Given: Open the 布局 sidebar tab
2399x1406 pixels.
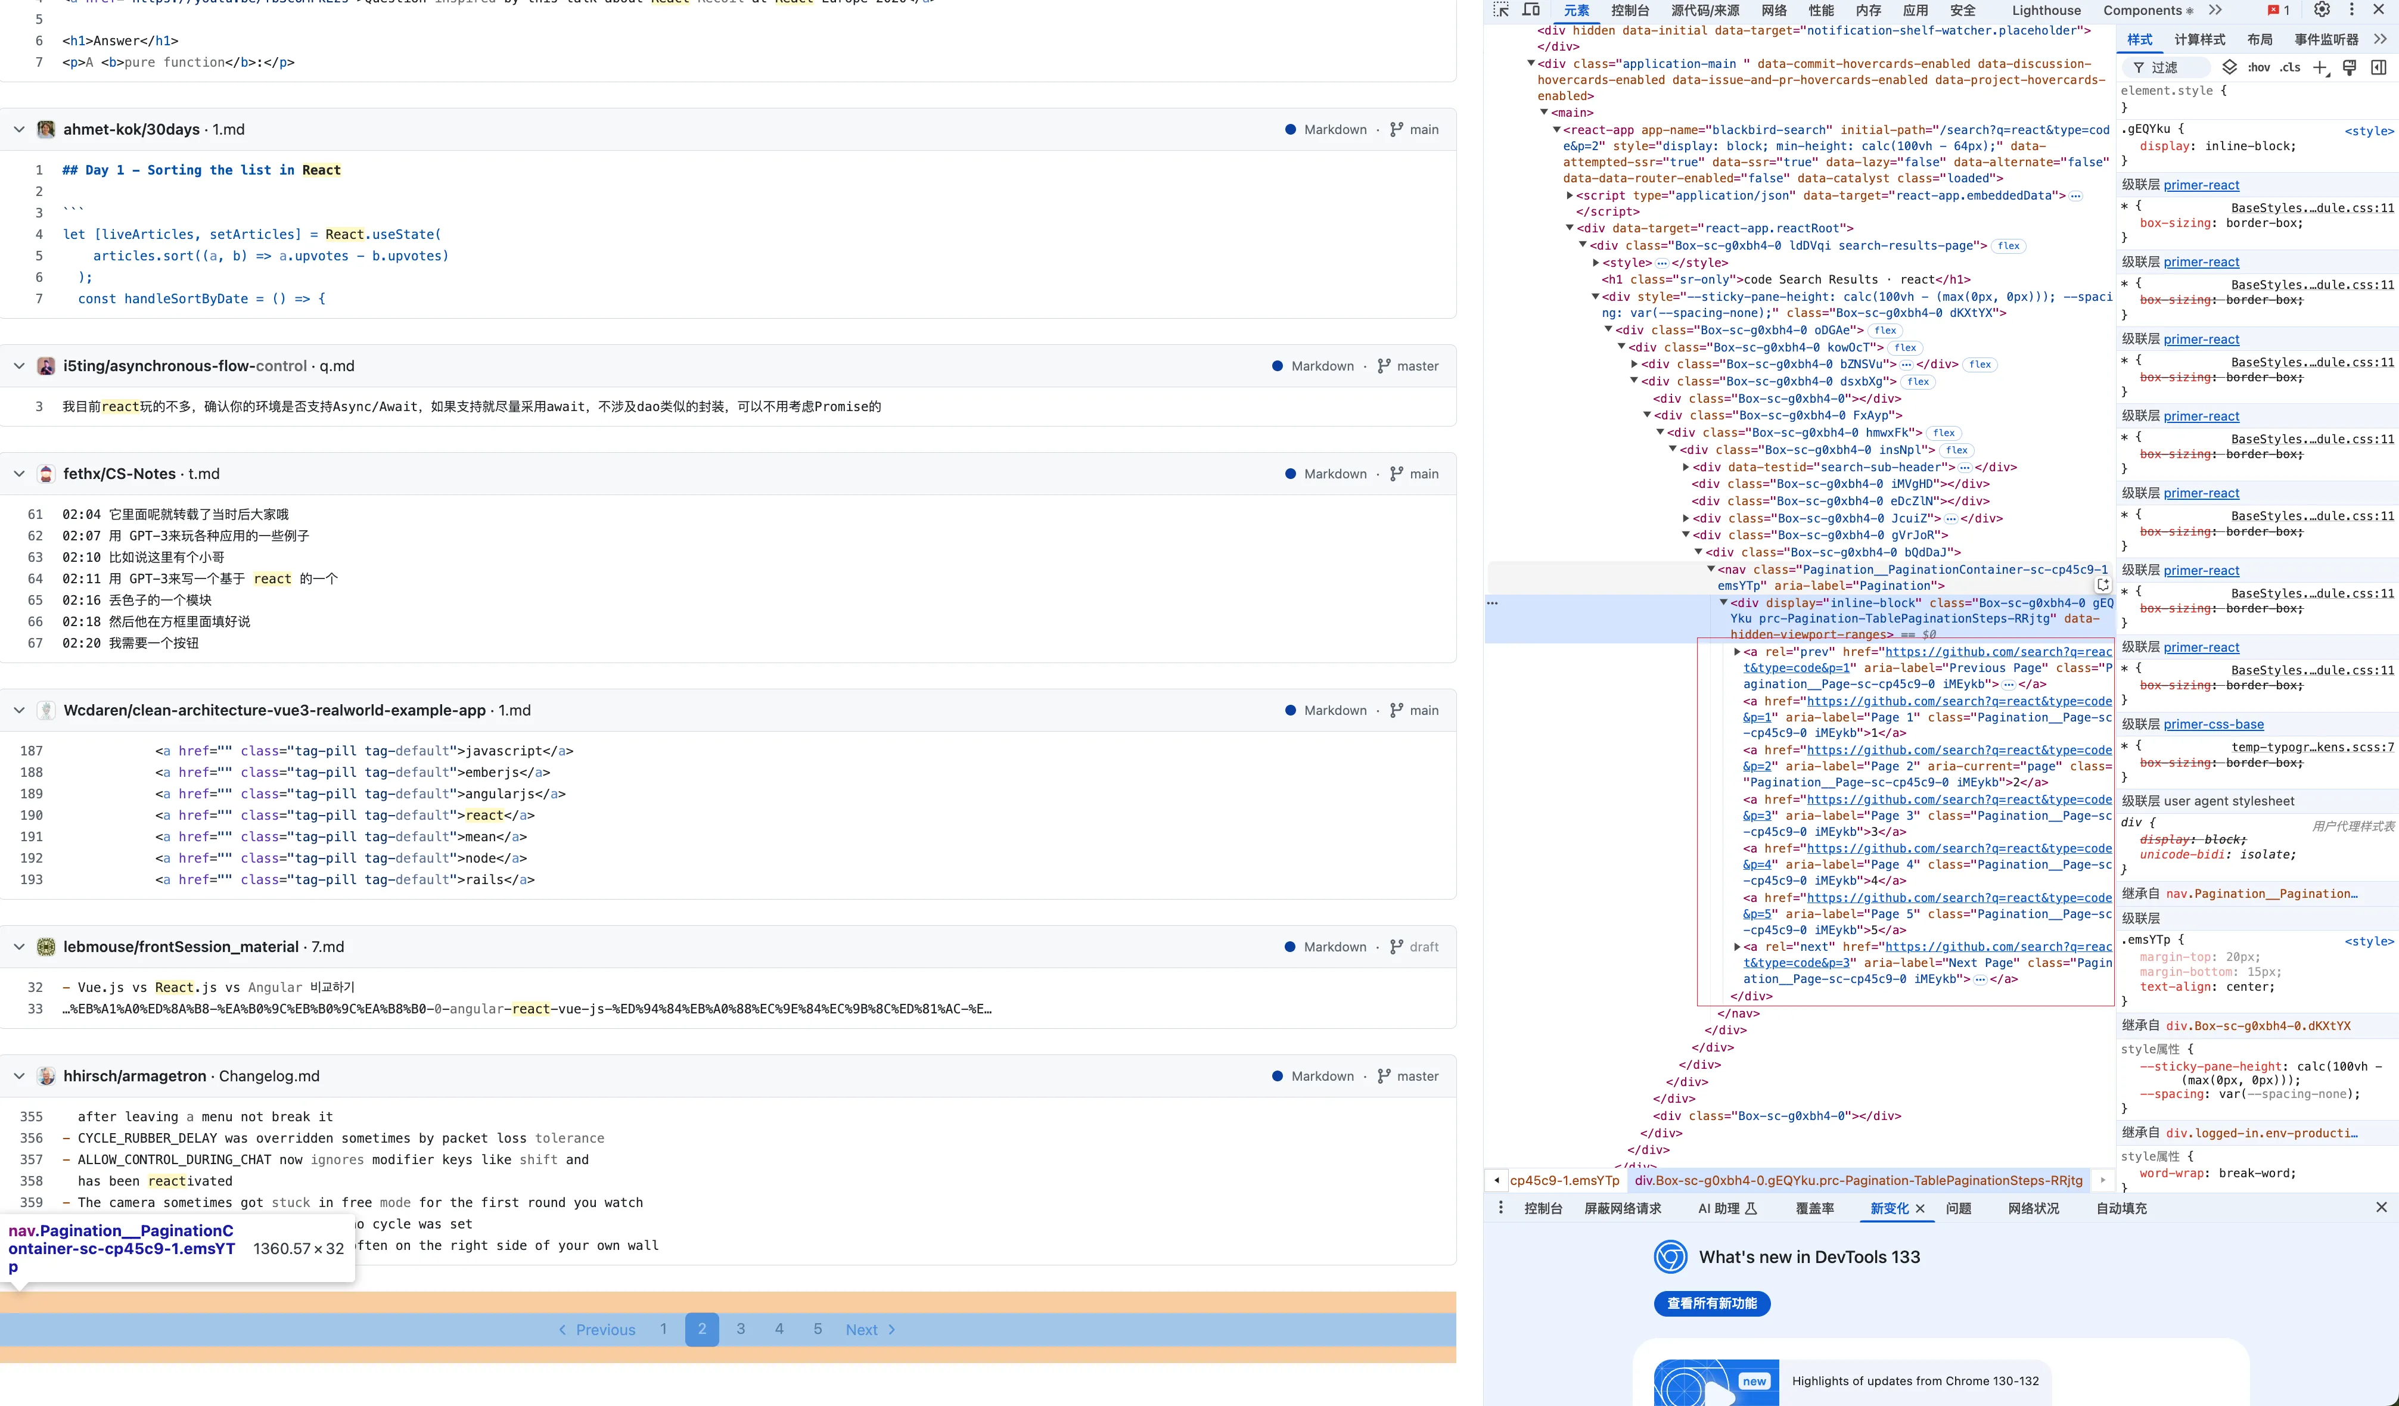Looking at the screenshot, I should point(2259,39).
